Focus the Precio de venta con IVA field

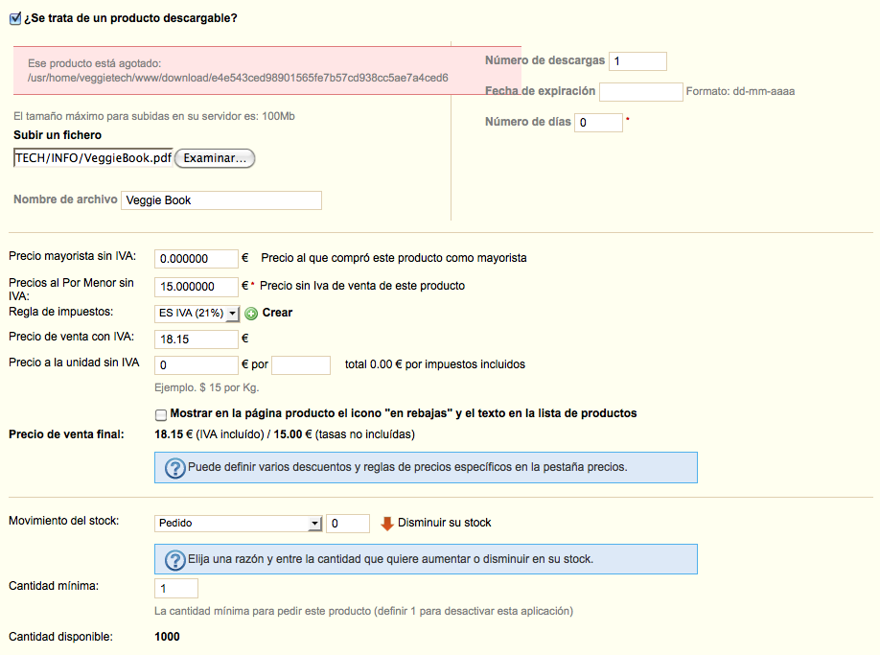pos(196,339)
